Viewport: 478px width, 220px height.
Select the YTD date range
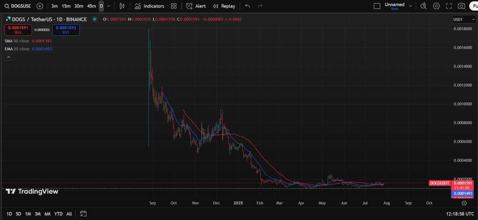click(x=58, y=214)
